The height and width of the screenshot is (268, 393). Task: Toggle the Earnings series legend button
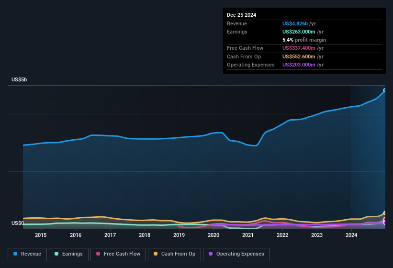68,254
